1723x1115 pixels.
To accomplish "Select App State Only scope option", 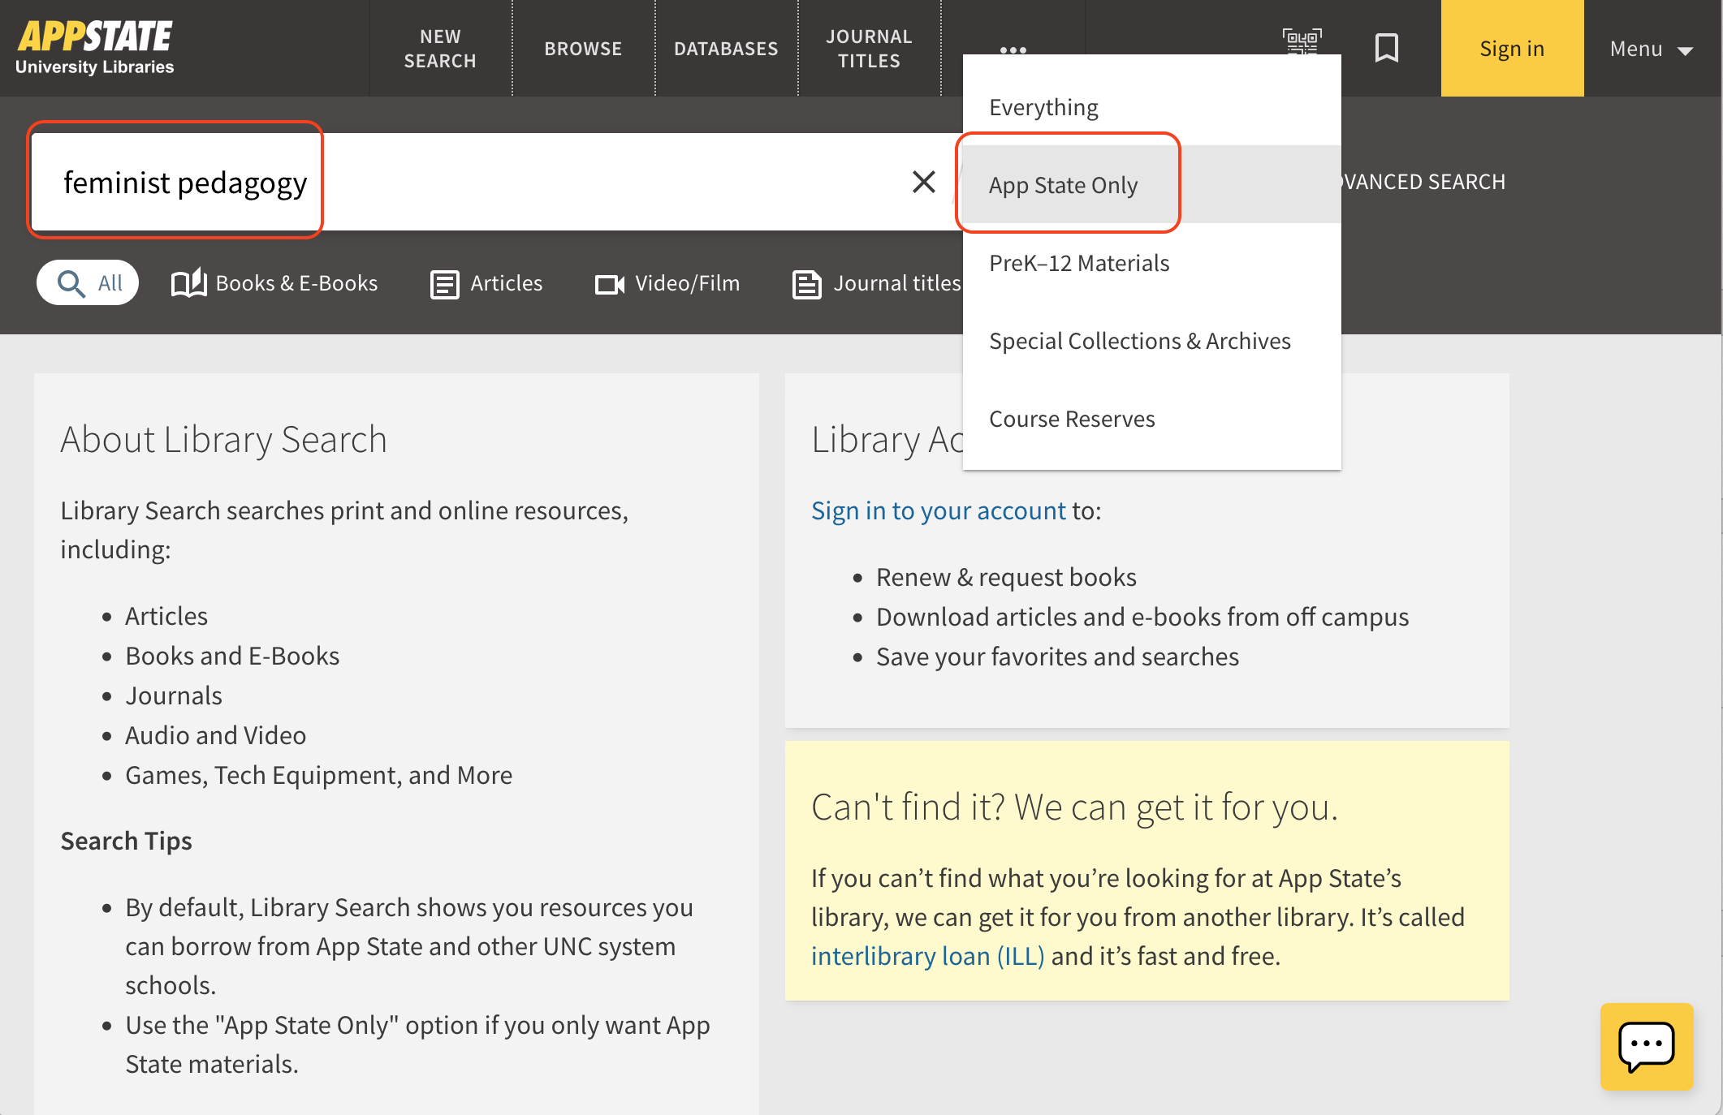I will (x=1063, y=185).
